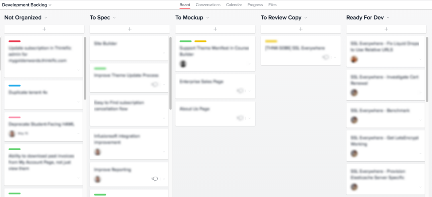Add a card to the To Mockup column
432x197 pixels.
click(x=215, y=29)
